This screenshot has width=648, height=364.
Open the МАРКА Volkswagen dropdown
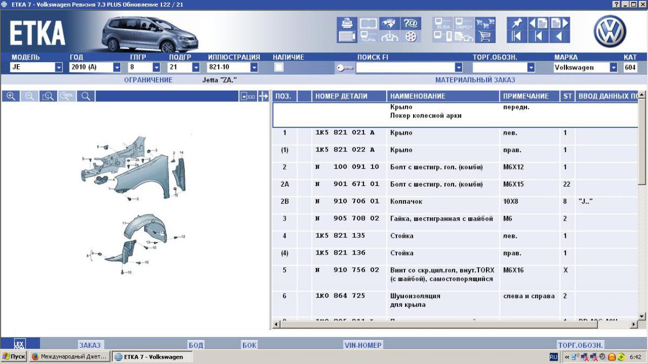[x=613, y=67]
